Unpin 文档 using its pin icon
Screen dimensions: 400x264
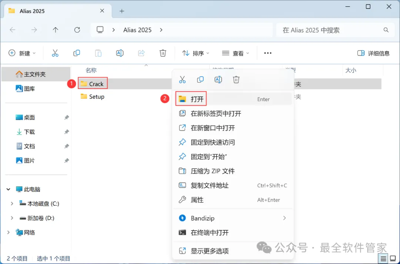pyautogui.click(x=66, y=146)
